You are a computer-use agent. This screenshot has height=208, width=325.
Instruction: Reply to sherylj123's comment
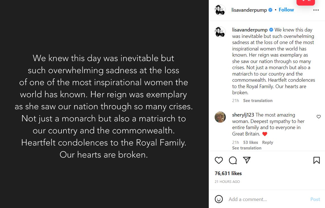click(267, 142)
